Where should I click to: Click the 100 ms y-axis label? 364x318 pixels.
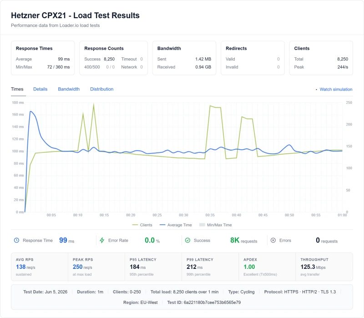click(18, 151)
